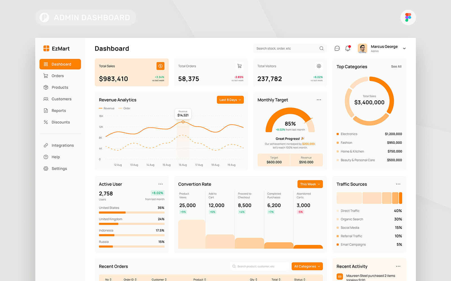
Task: Open the This Week dropdown
Action: click(x=310, y=184)
